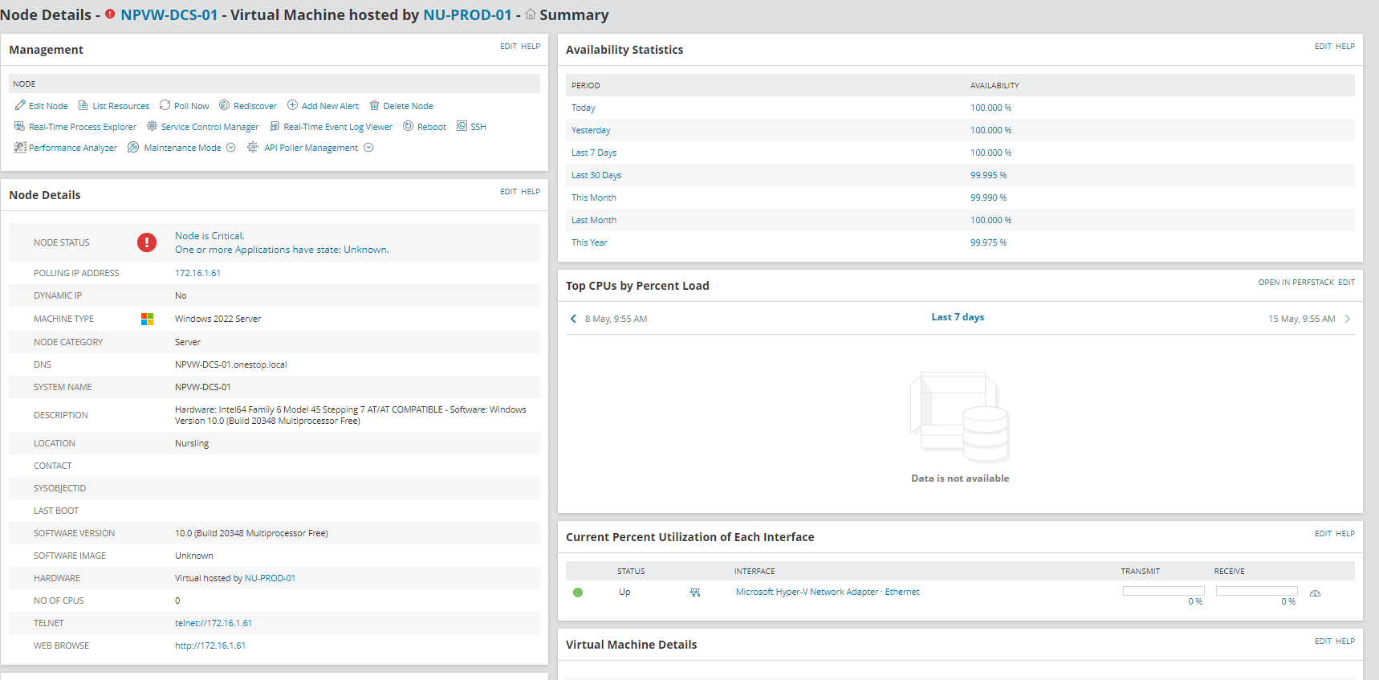This screenshot has height=680, width=1379.
Task: Open the telnet://172.16.1.61 link
Action: (x=214, y=623)
